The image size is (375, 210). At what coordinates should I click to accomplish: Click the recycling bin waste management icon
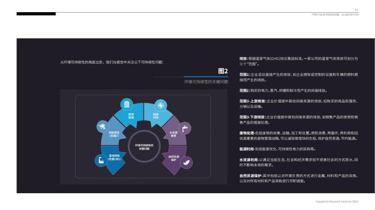(127, 104)
